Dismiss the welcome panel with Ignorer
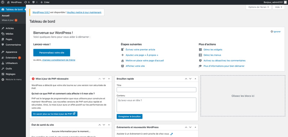The image size is (288, 137). (x=276, y=31)
